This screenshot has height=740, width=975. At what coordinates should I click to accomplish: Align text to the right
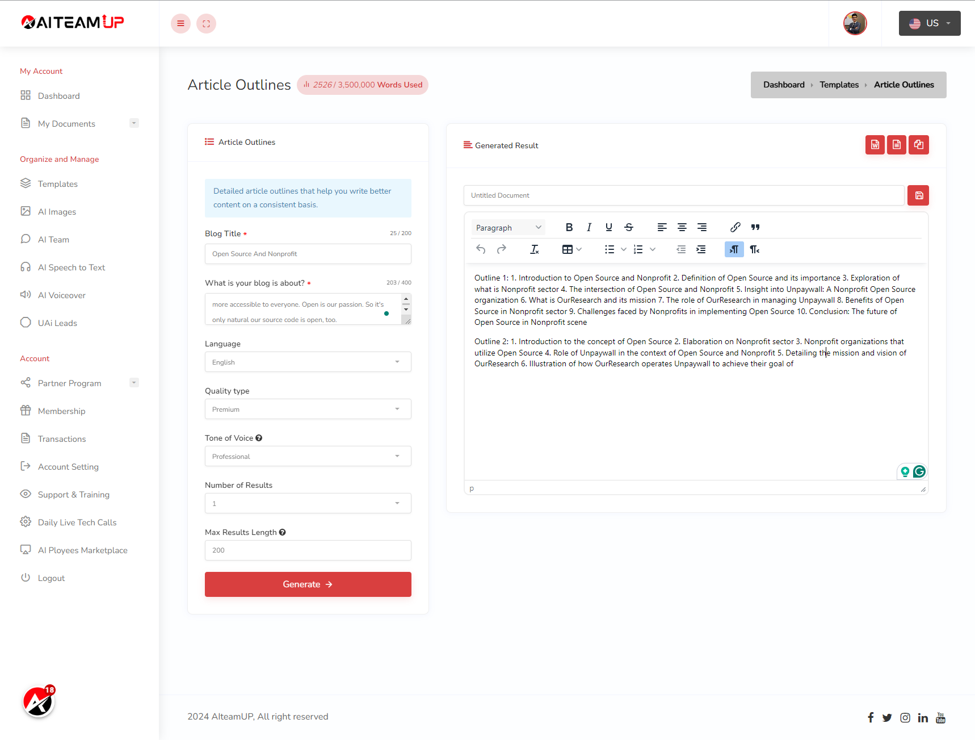coord(702,227)
